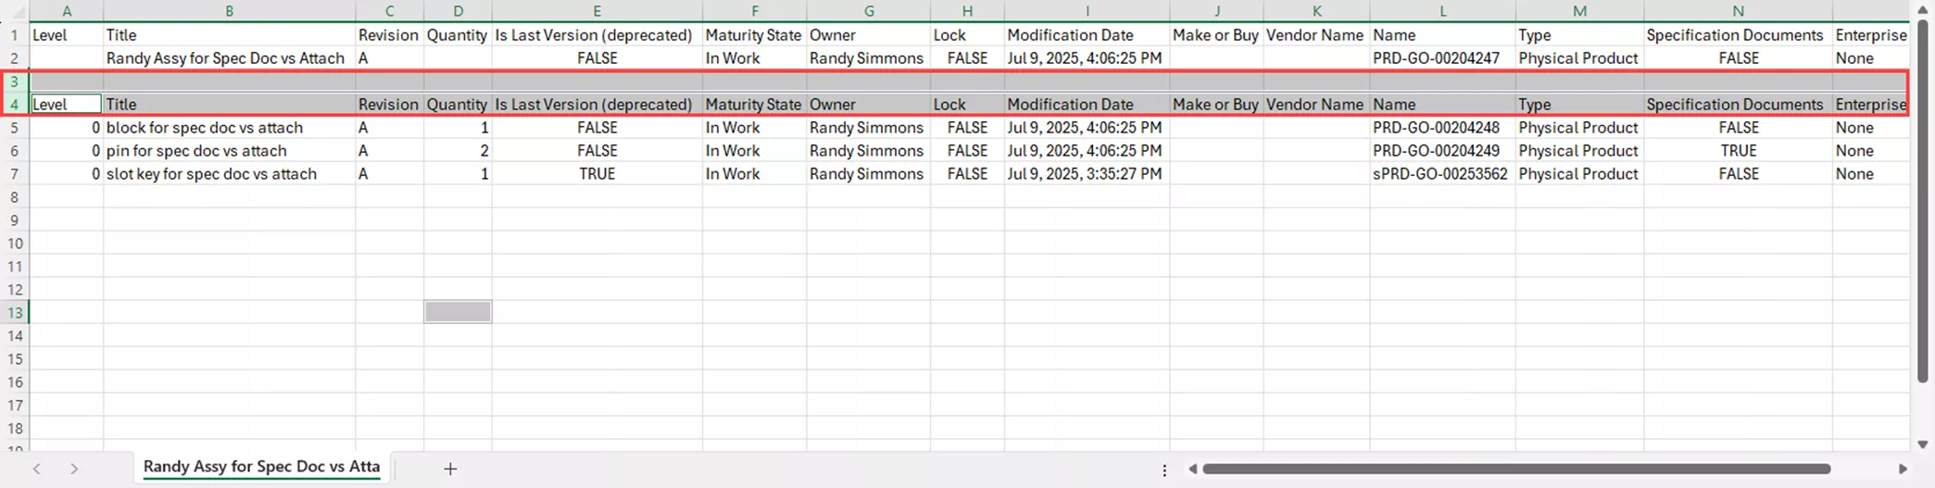Click cell sPRD-GO-00253562
The width and height of the screenshot is (1935, 488).
point(1443,174)
